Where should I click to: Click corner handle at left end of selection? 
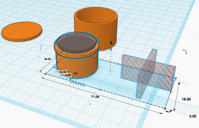click(45, 74)
